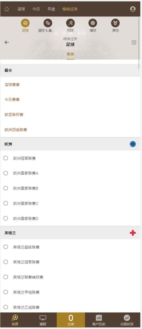The height and width of the screenshot is (329, 142).
Task: Select 英格兰超级联赛 radio button
Action: 6,247
